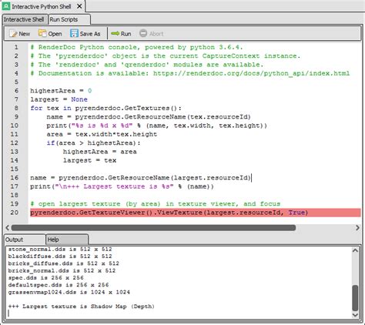Place cursor at end of line 16

[x=252, y=178]
